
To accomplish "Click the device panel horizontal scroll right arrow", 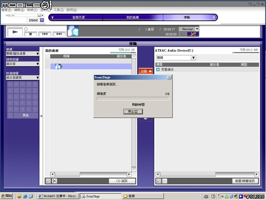I will tap(257, 174).
